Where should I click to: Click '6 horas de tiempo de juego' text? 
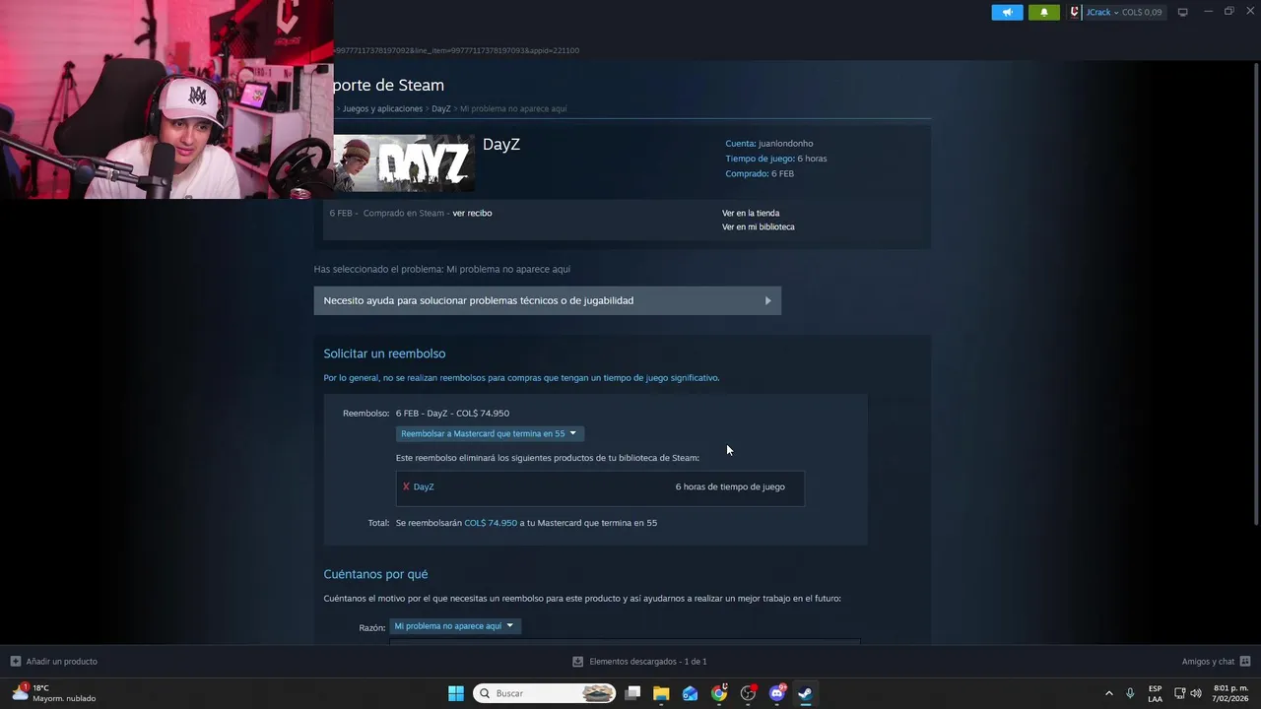(x=730, y=486)
